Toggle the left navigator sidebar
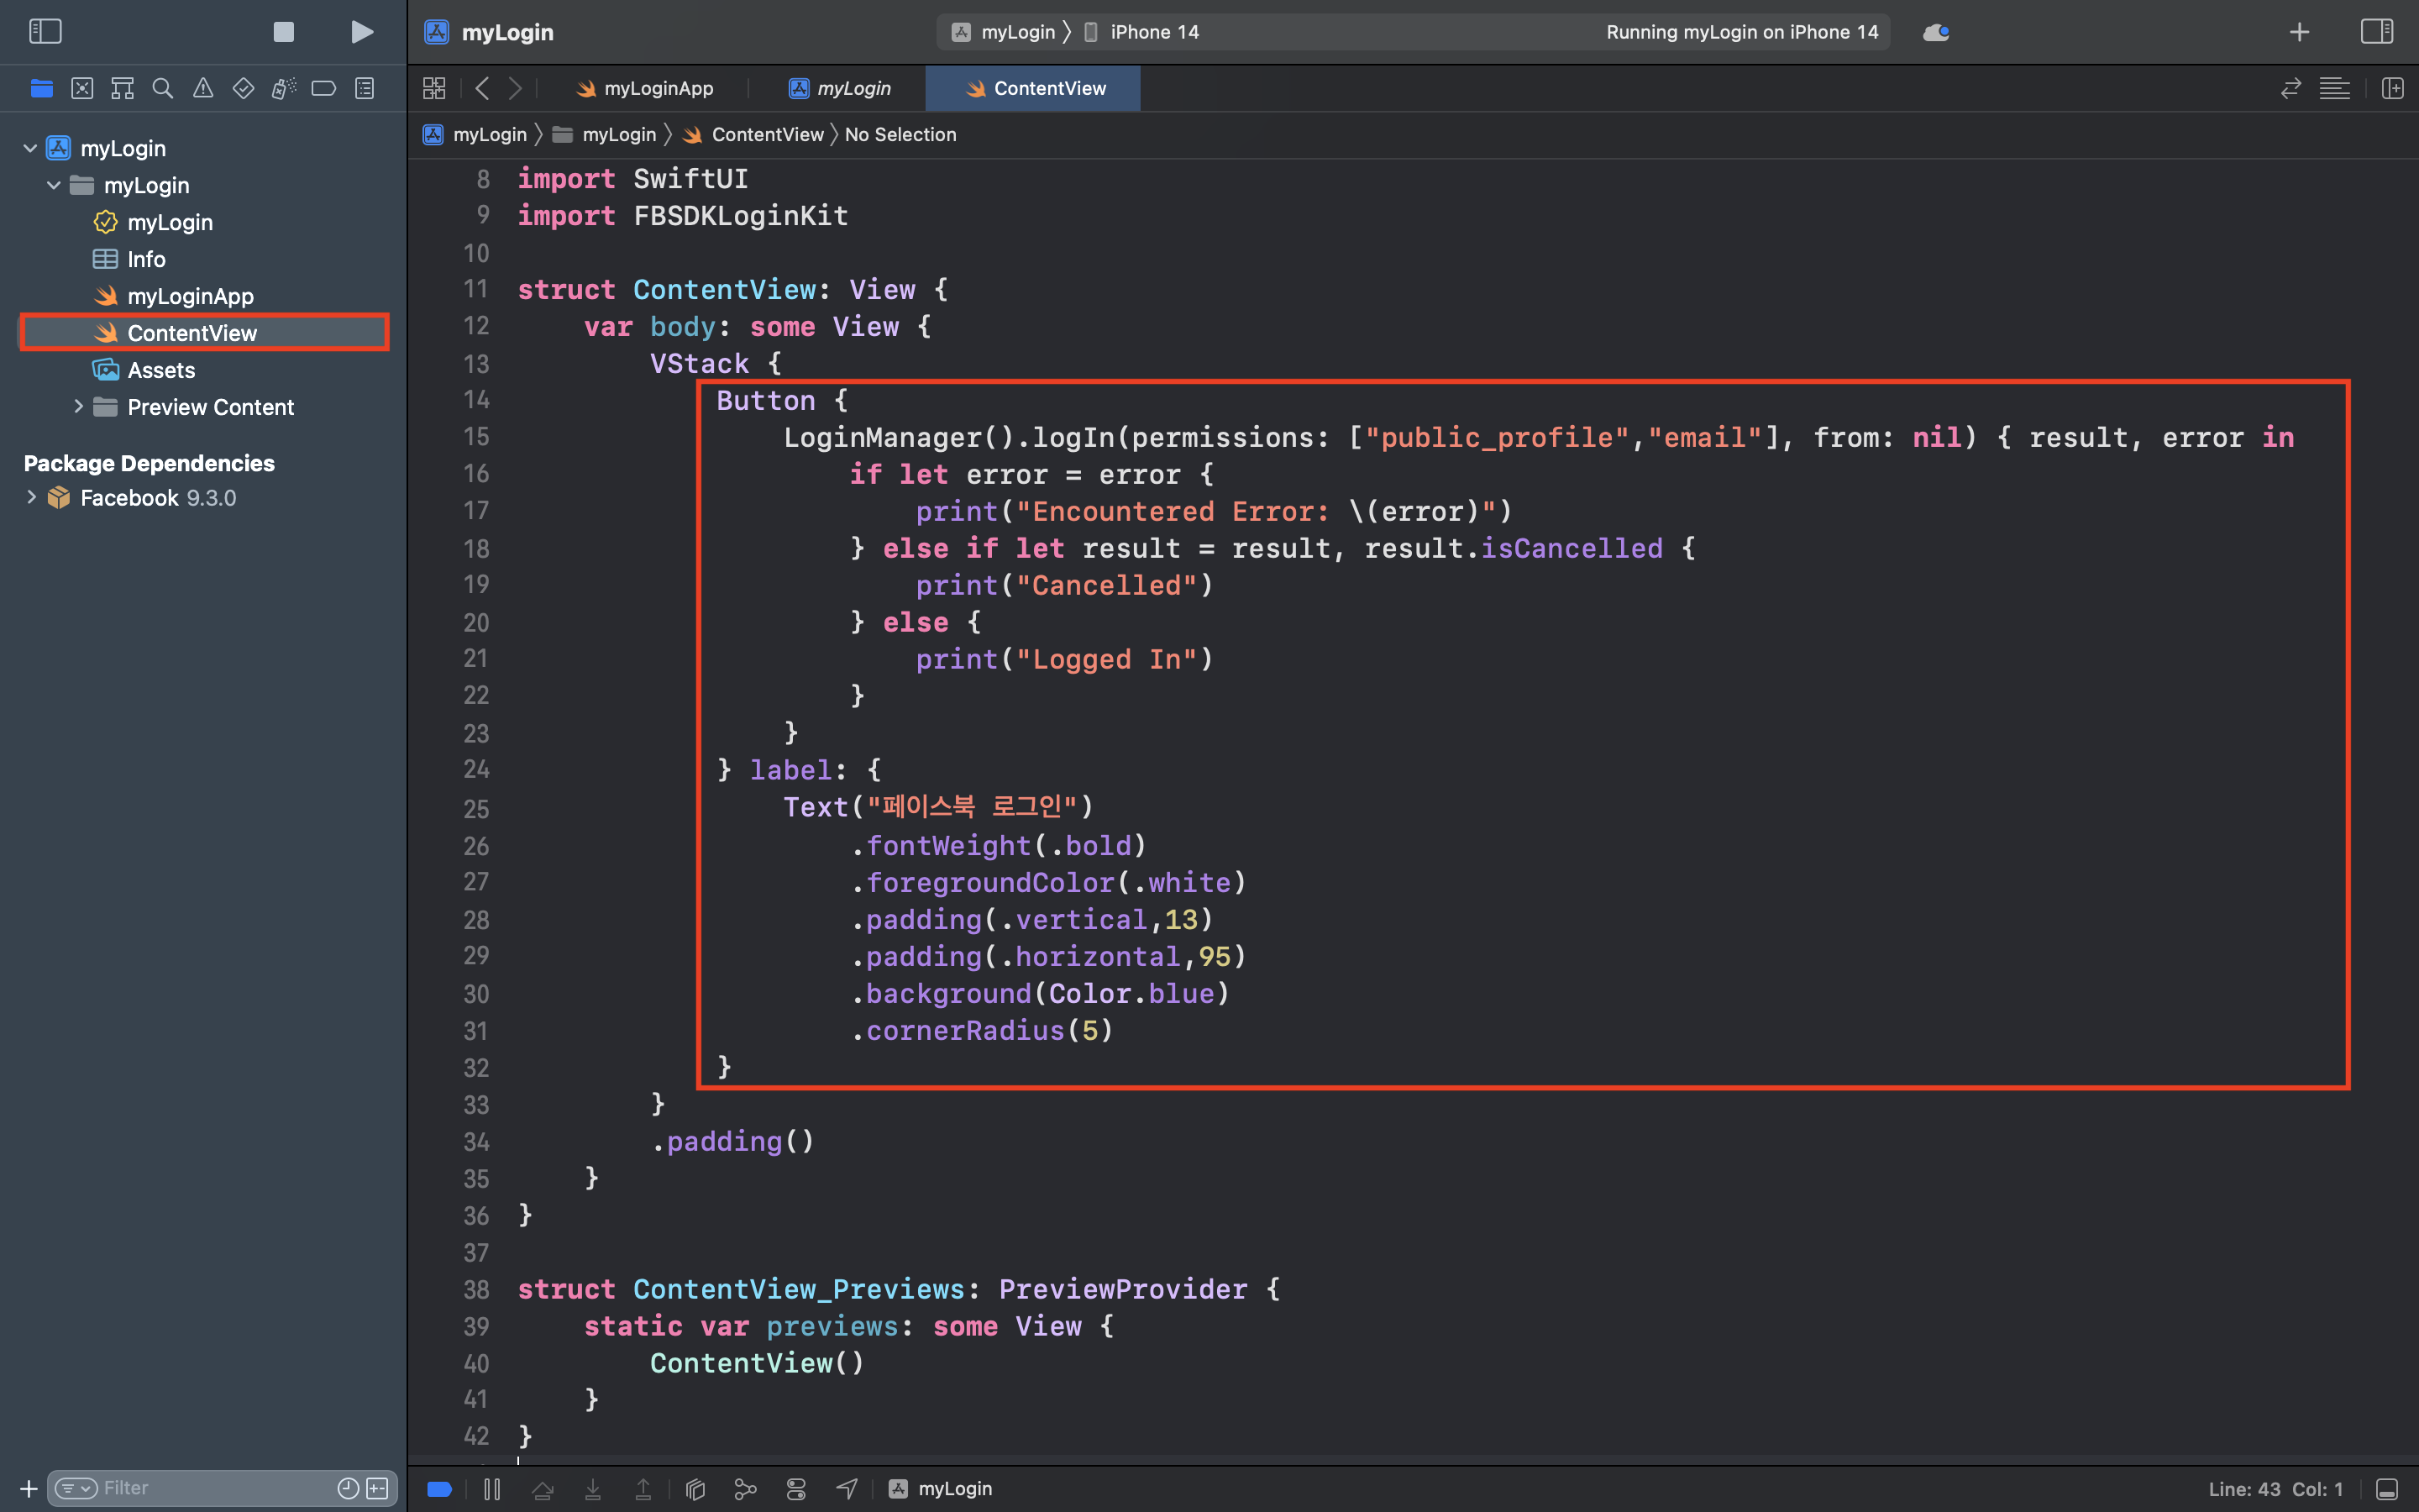Image resolution: width=2419 pixels, height=1512 pixels. (45, 32)
